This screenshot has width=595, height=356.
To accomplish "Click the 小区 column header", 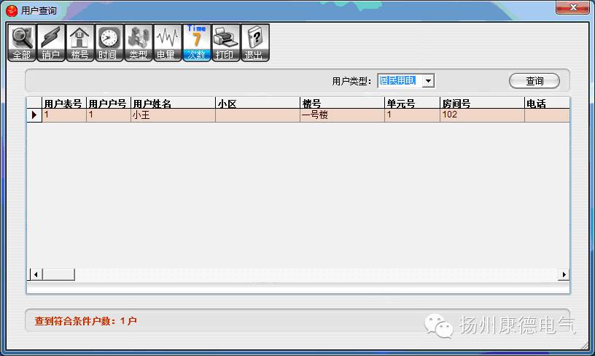I will tap(257, 104).
